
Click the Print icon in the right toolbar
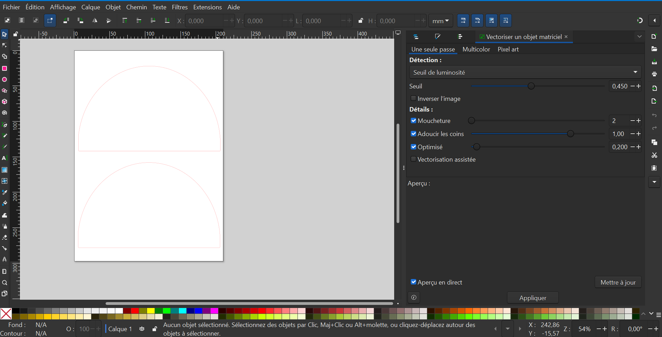(654, 74)
